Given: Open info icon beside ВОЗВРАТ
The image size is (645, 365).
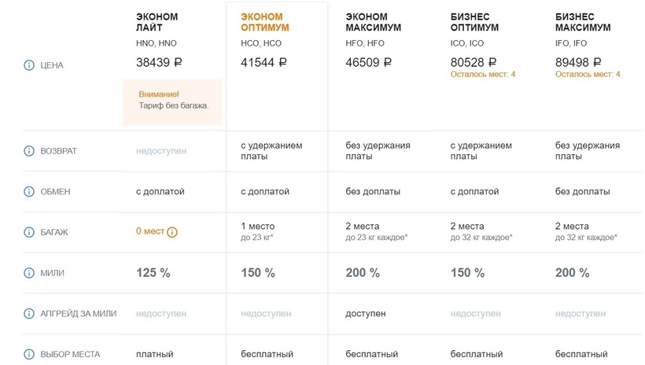Looking at the screenshot, I should click(x=30, y=150).
